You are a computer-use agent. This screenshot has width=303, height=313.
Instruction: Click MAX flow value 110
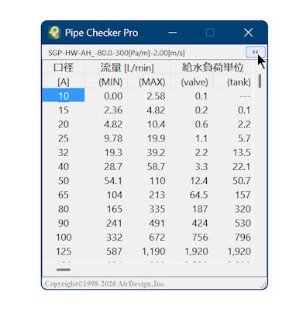point(157,181)
